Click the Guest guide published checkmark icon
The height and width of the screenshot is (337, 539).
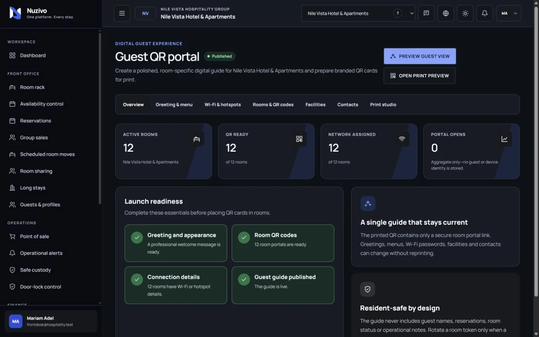(x=244, y=280)
